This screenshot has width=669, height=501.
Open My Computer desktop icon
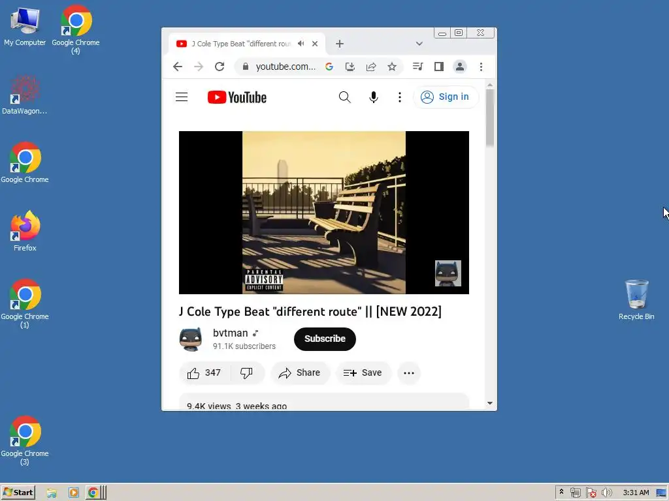click(25, 26)
